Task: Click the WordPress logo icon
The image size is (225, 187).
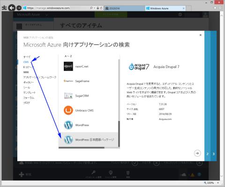Action: (x=68, y=125)
